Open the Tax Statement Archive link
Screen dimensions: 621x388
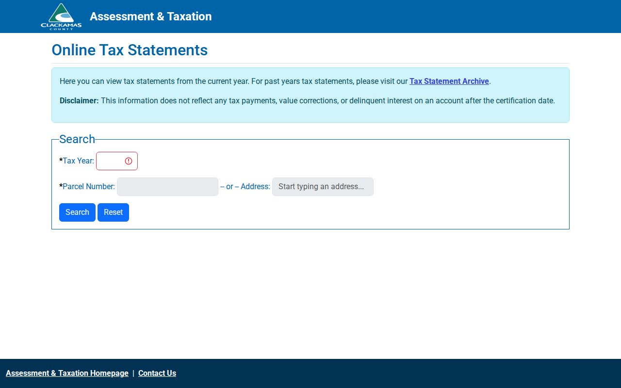(449, 81)
